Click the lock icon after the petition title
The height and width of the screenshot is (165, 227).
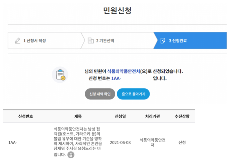click(71, 155)
